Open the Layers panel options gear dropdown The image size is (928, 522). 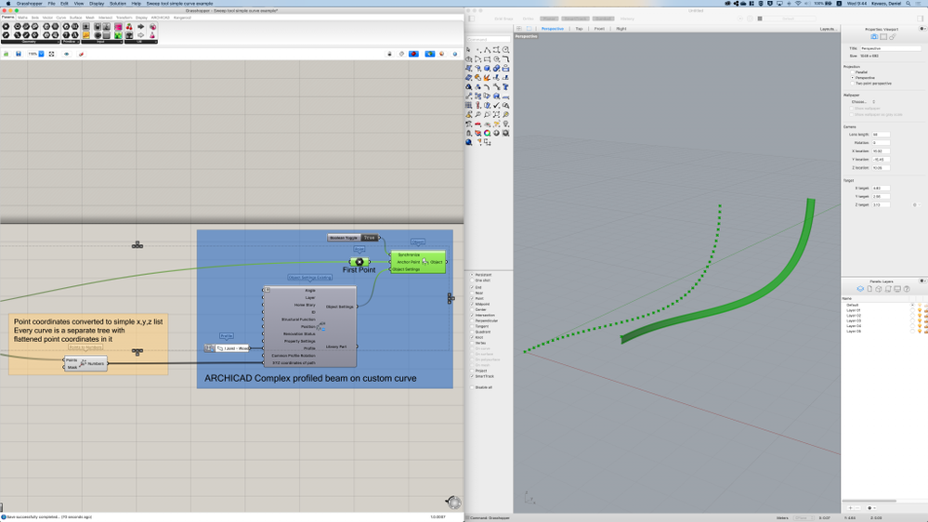pyautogui.click(x=922, y=281)
